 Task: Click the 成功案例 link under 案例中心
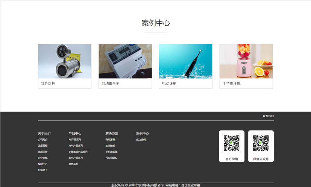click(141, 139)
